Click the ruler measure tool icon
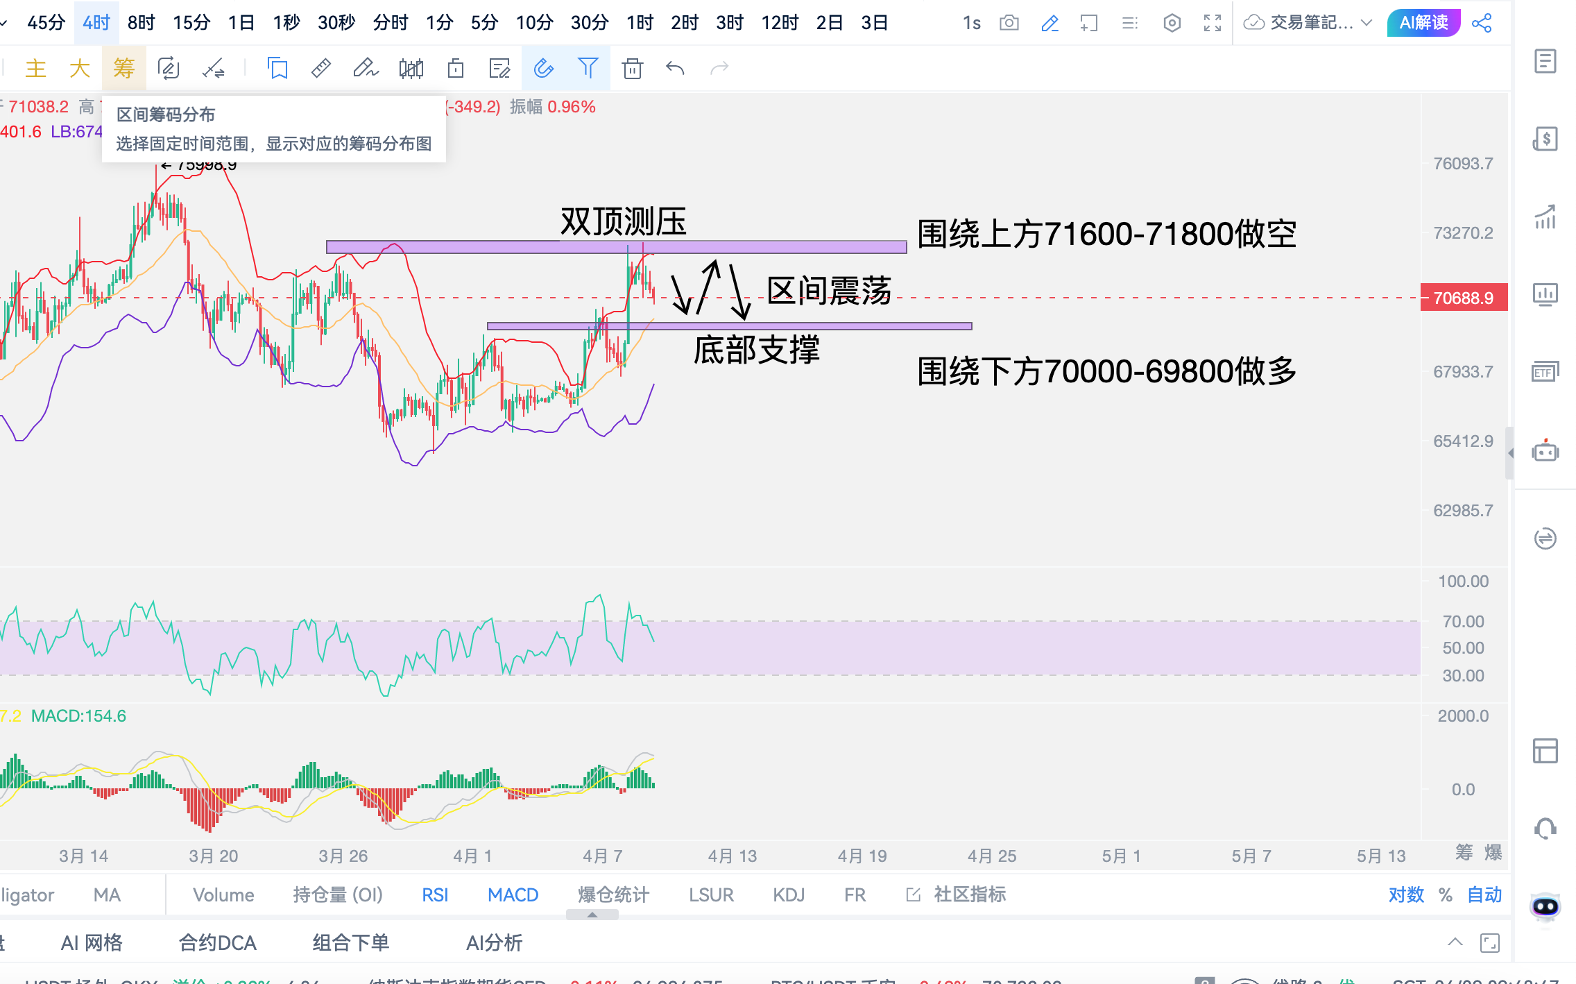1576x984 pixels. coord(321,68)
